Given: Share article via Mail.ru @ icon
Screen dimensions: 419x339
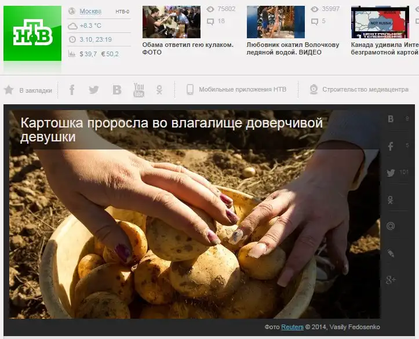Looking at the screenshot, I should [x=391, y=226].
